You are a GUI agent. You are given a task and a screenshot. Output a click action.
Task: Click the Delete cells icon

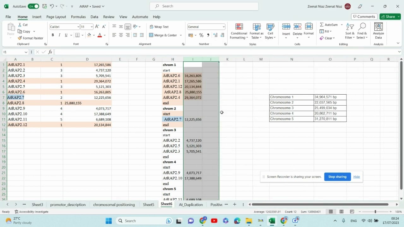click(297, 27)
